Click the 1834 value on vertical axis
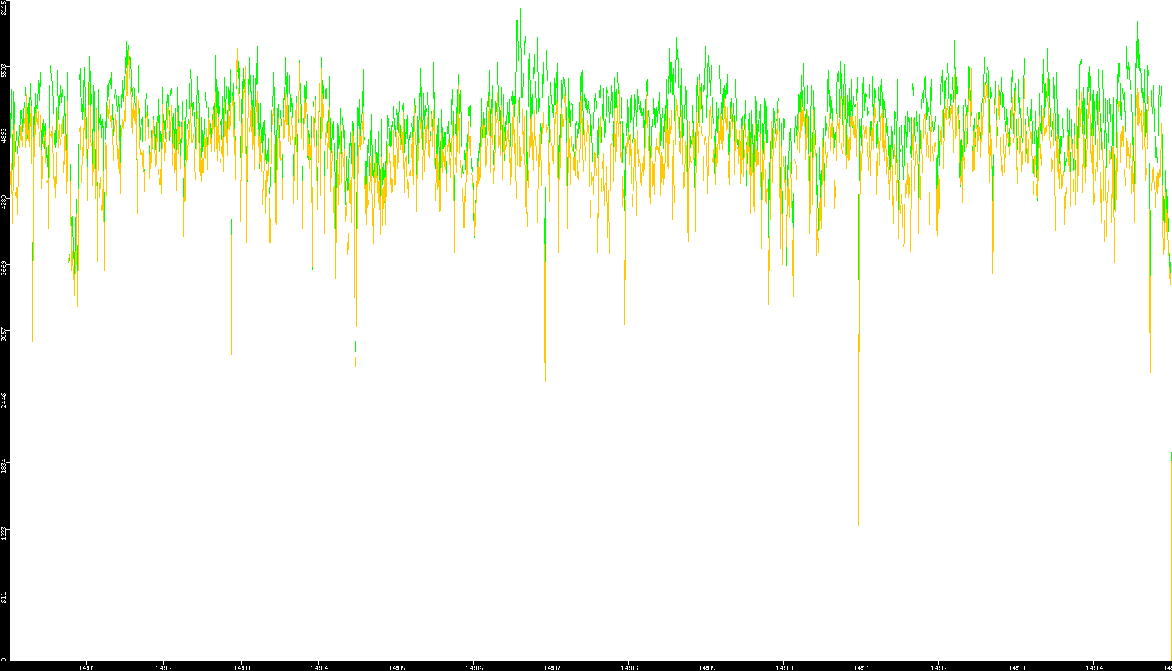The image size is (1172, 671). coord(5,466)
